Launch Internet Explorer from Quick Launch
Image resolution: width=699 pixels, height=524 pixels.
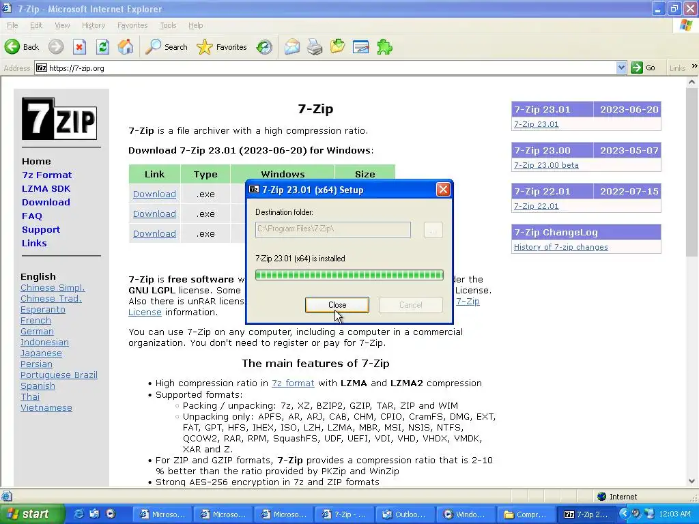79,514
